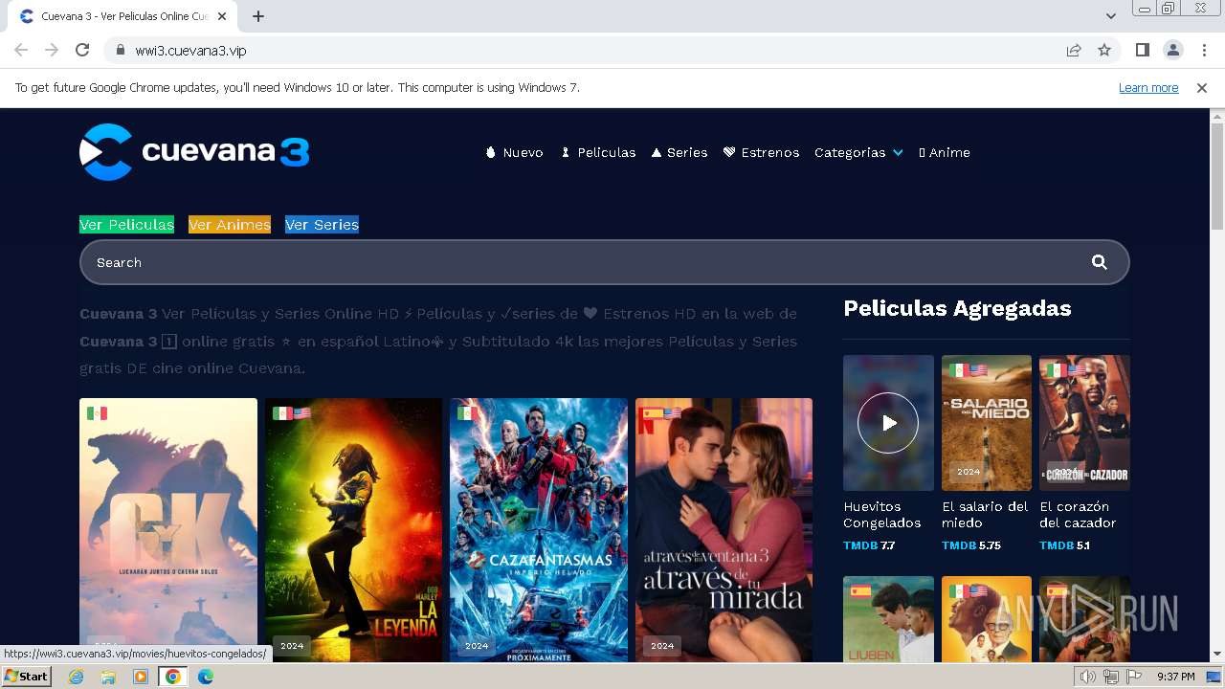Open Microsoft Edge from taskbar
This screenshot has height=689, width=1225.
point(206,677)
